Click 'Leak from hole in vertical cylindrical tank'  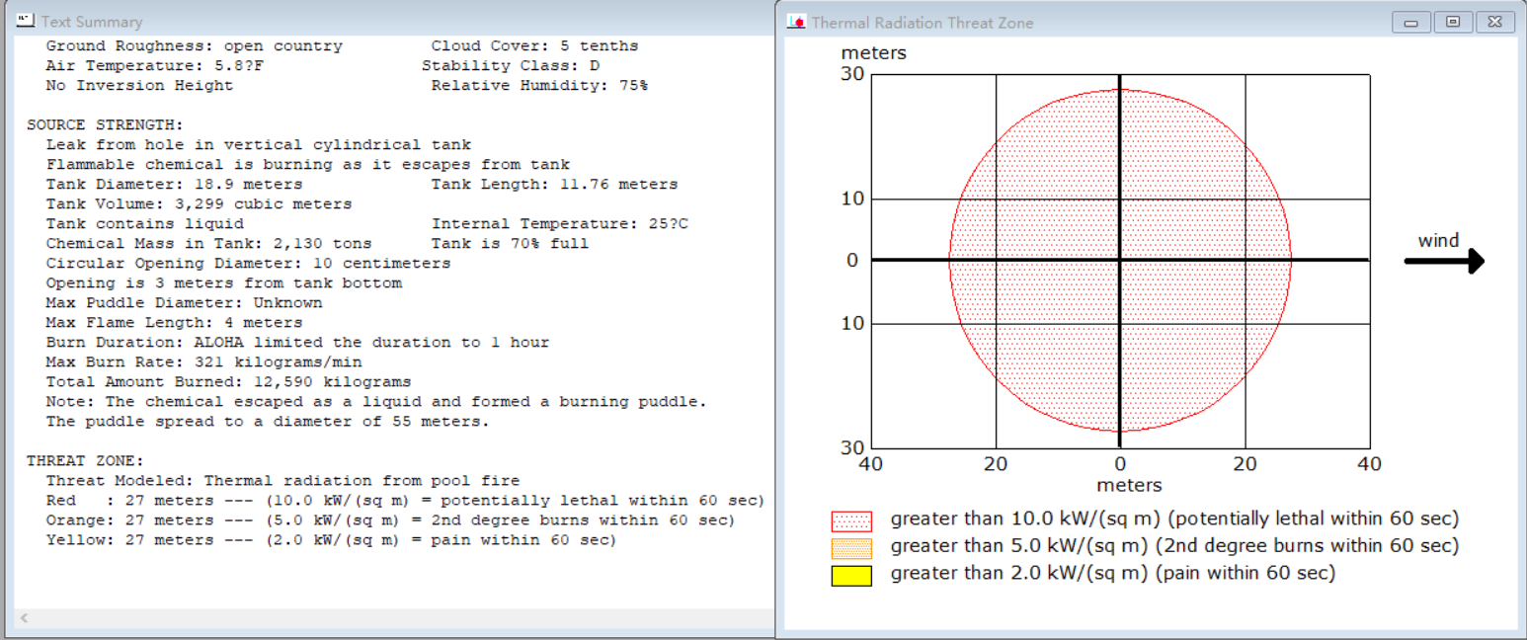click(259, 145)
